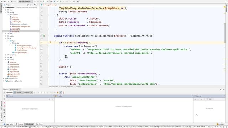Viewport: 228px width, 128px height.
Task: Collapse the src folder
Action: tap(6, 38)
